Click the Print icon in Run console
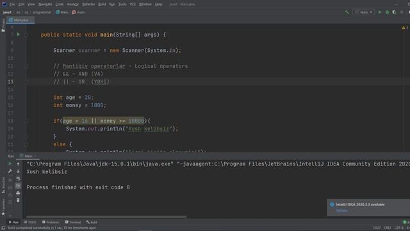410x231 pixels. (x=18, y=193)
